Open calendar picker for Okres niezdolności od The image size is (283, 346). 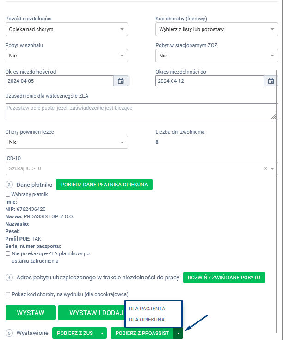[x=121, y=81]
